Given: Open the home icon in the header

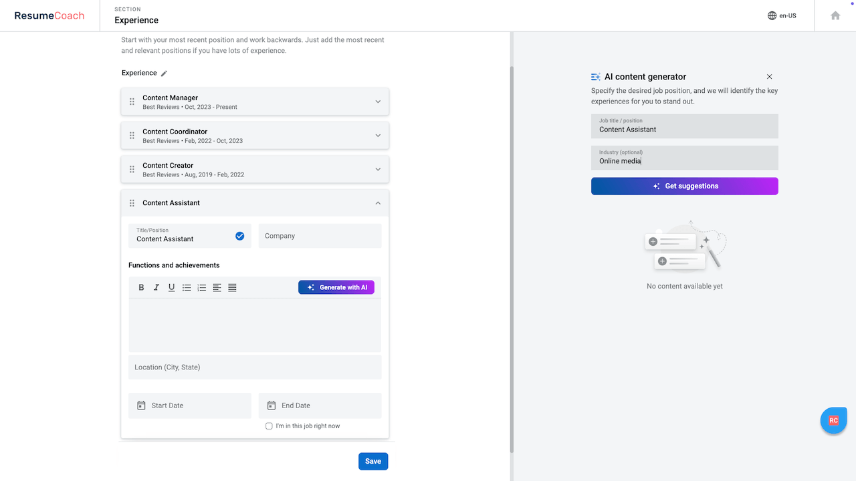Looking at the screenshot, I should click(x=835, y=15).
